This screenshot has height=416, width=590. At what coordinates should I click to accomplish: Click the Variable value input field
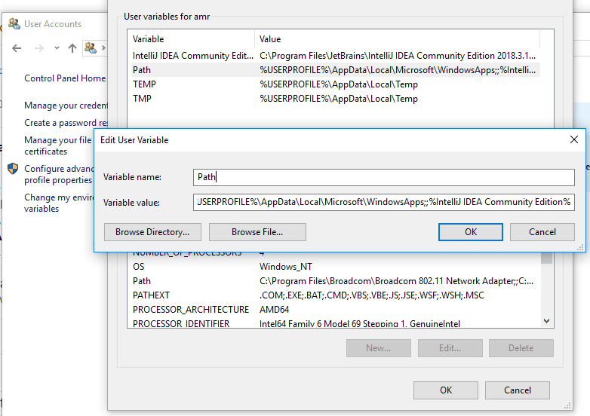pos(384,202)
